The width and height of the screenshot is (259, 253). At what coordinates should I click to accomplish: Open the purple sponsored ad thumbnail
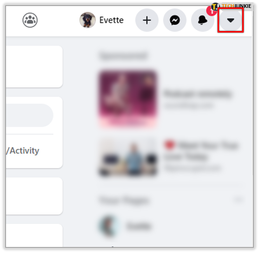pos(128,98)
